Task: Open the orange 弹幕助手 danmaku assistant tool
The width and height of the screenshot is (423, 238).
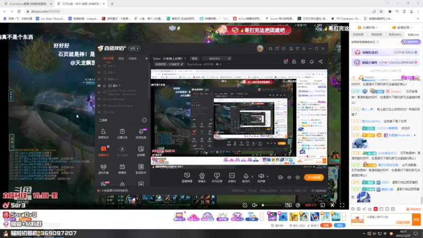Action: pos(103,151)
